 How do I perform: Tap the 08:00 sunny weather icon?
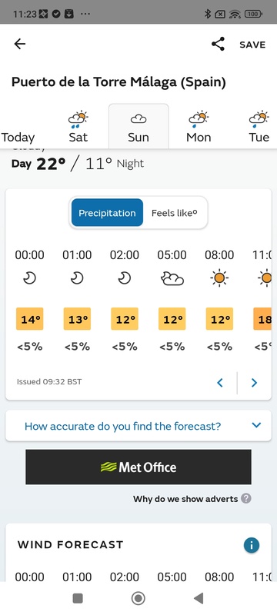219,278
